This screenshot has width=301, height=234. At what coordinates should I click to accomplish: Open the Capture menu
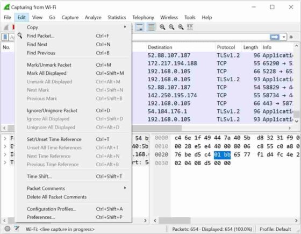(70, 17)
